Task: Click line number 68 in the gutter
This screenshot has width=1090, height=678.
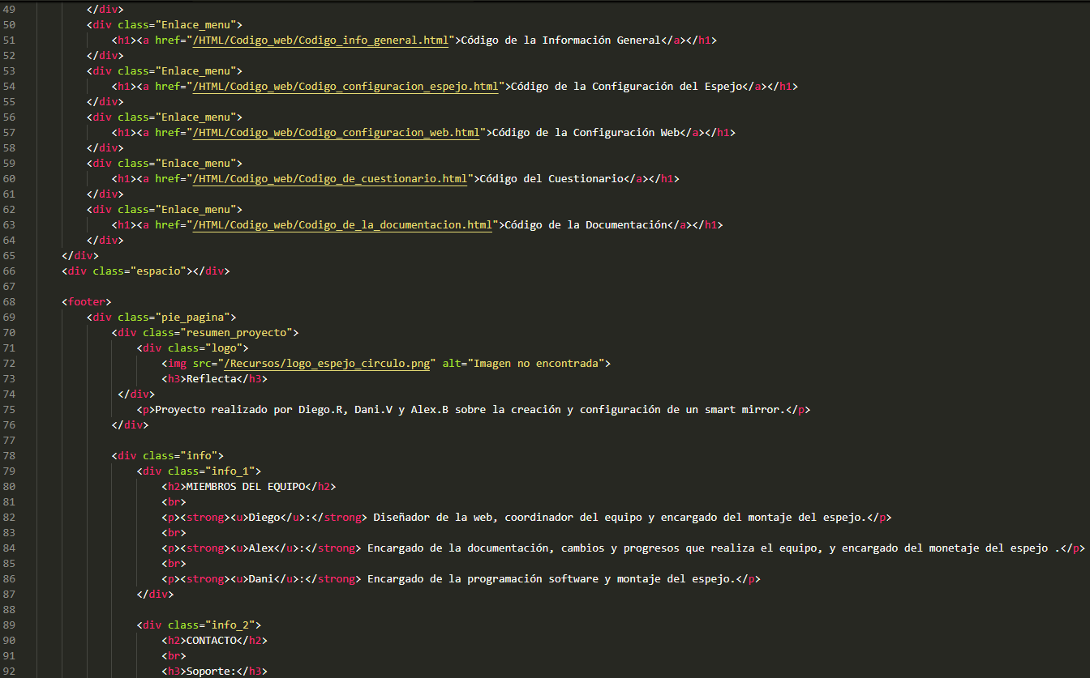Action: tap(9, 302)
